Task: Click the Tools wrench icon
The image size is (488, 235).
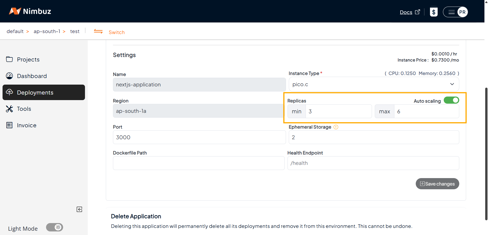Action: coord(9,109)
